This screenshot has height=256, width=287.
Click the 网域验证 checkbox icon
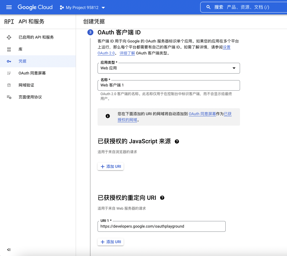coord(9,85)
